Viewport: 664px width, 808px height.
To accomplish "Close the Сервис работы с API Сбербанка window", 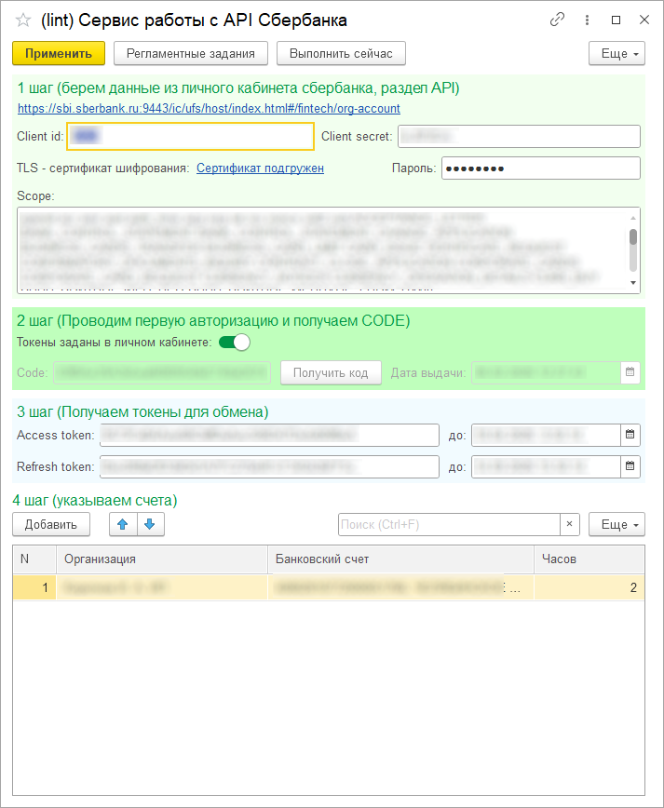I will (644, 20).
